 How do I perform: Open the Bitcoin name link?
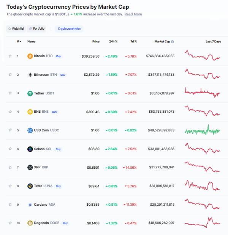[x=39, y=56]
